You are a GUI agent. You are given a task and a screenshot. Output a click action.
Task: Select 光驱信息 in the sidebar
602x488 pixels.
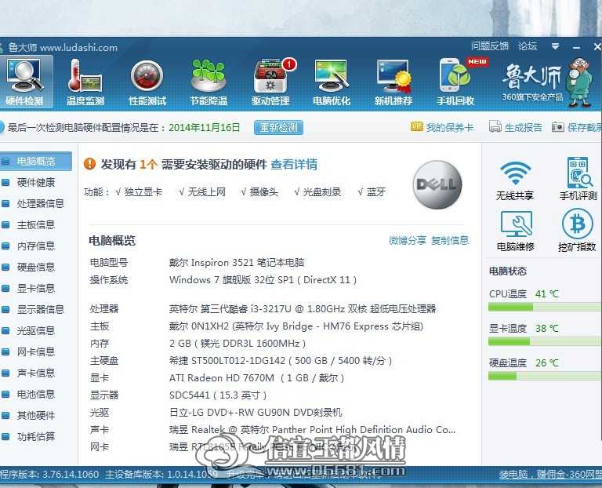tap(36, 330)
